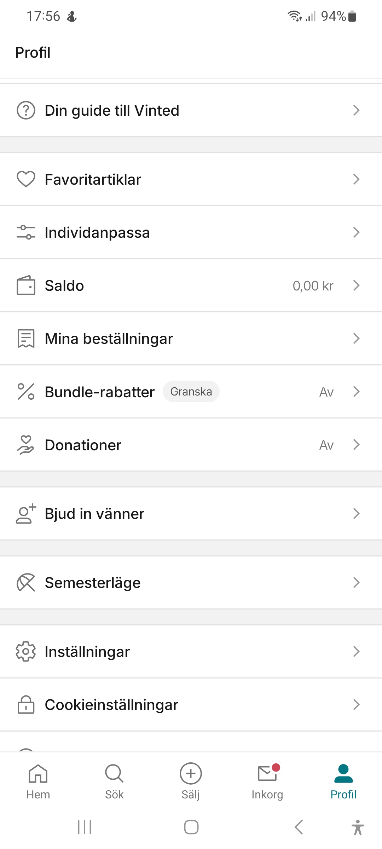Expand the Din guide till Vinted chevron
Viewport: 382px width, 849px height.
pos(356,110)
